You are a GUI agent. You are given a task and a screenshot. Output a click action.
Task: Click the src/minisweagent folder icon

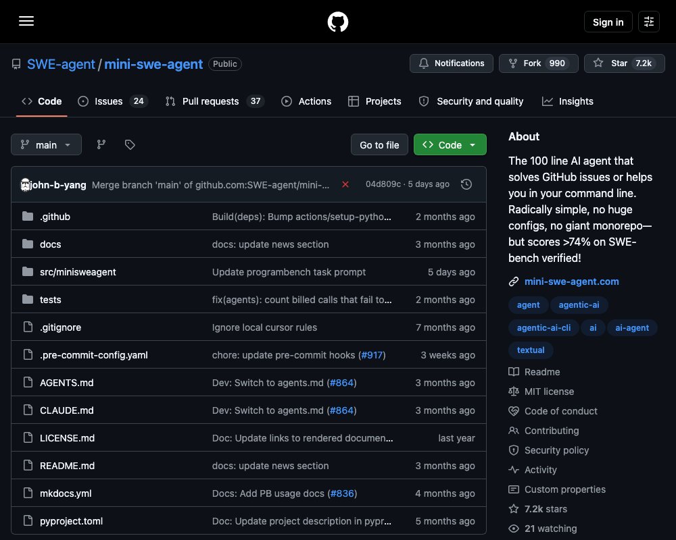point(28,272)
